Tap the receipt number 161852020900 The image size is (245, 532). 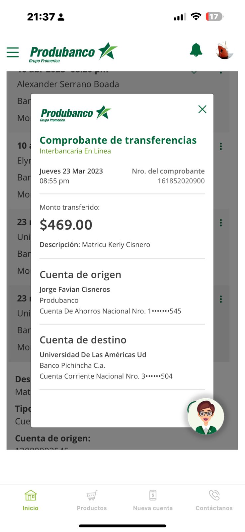(181, 181)
